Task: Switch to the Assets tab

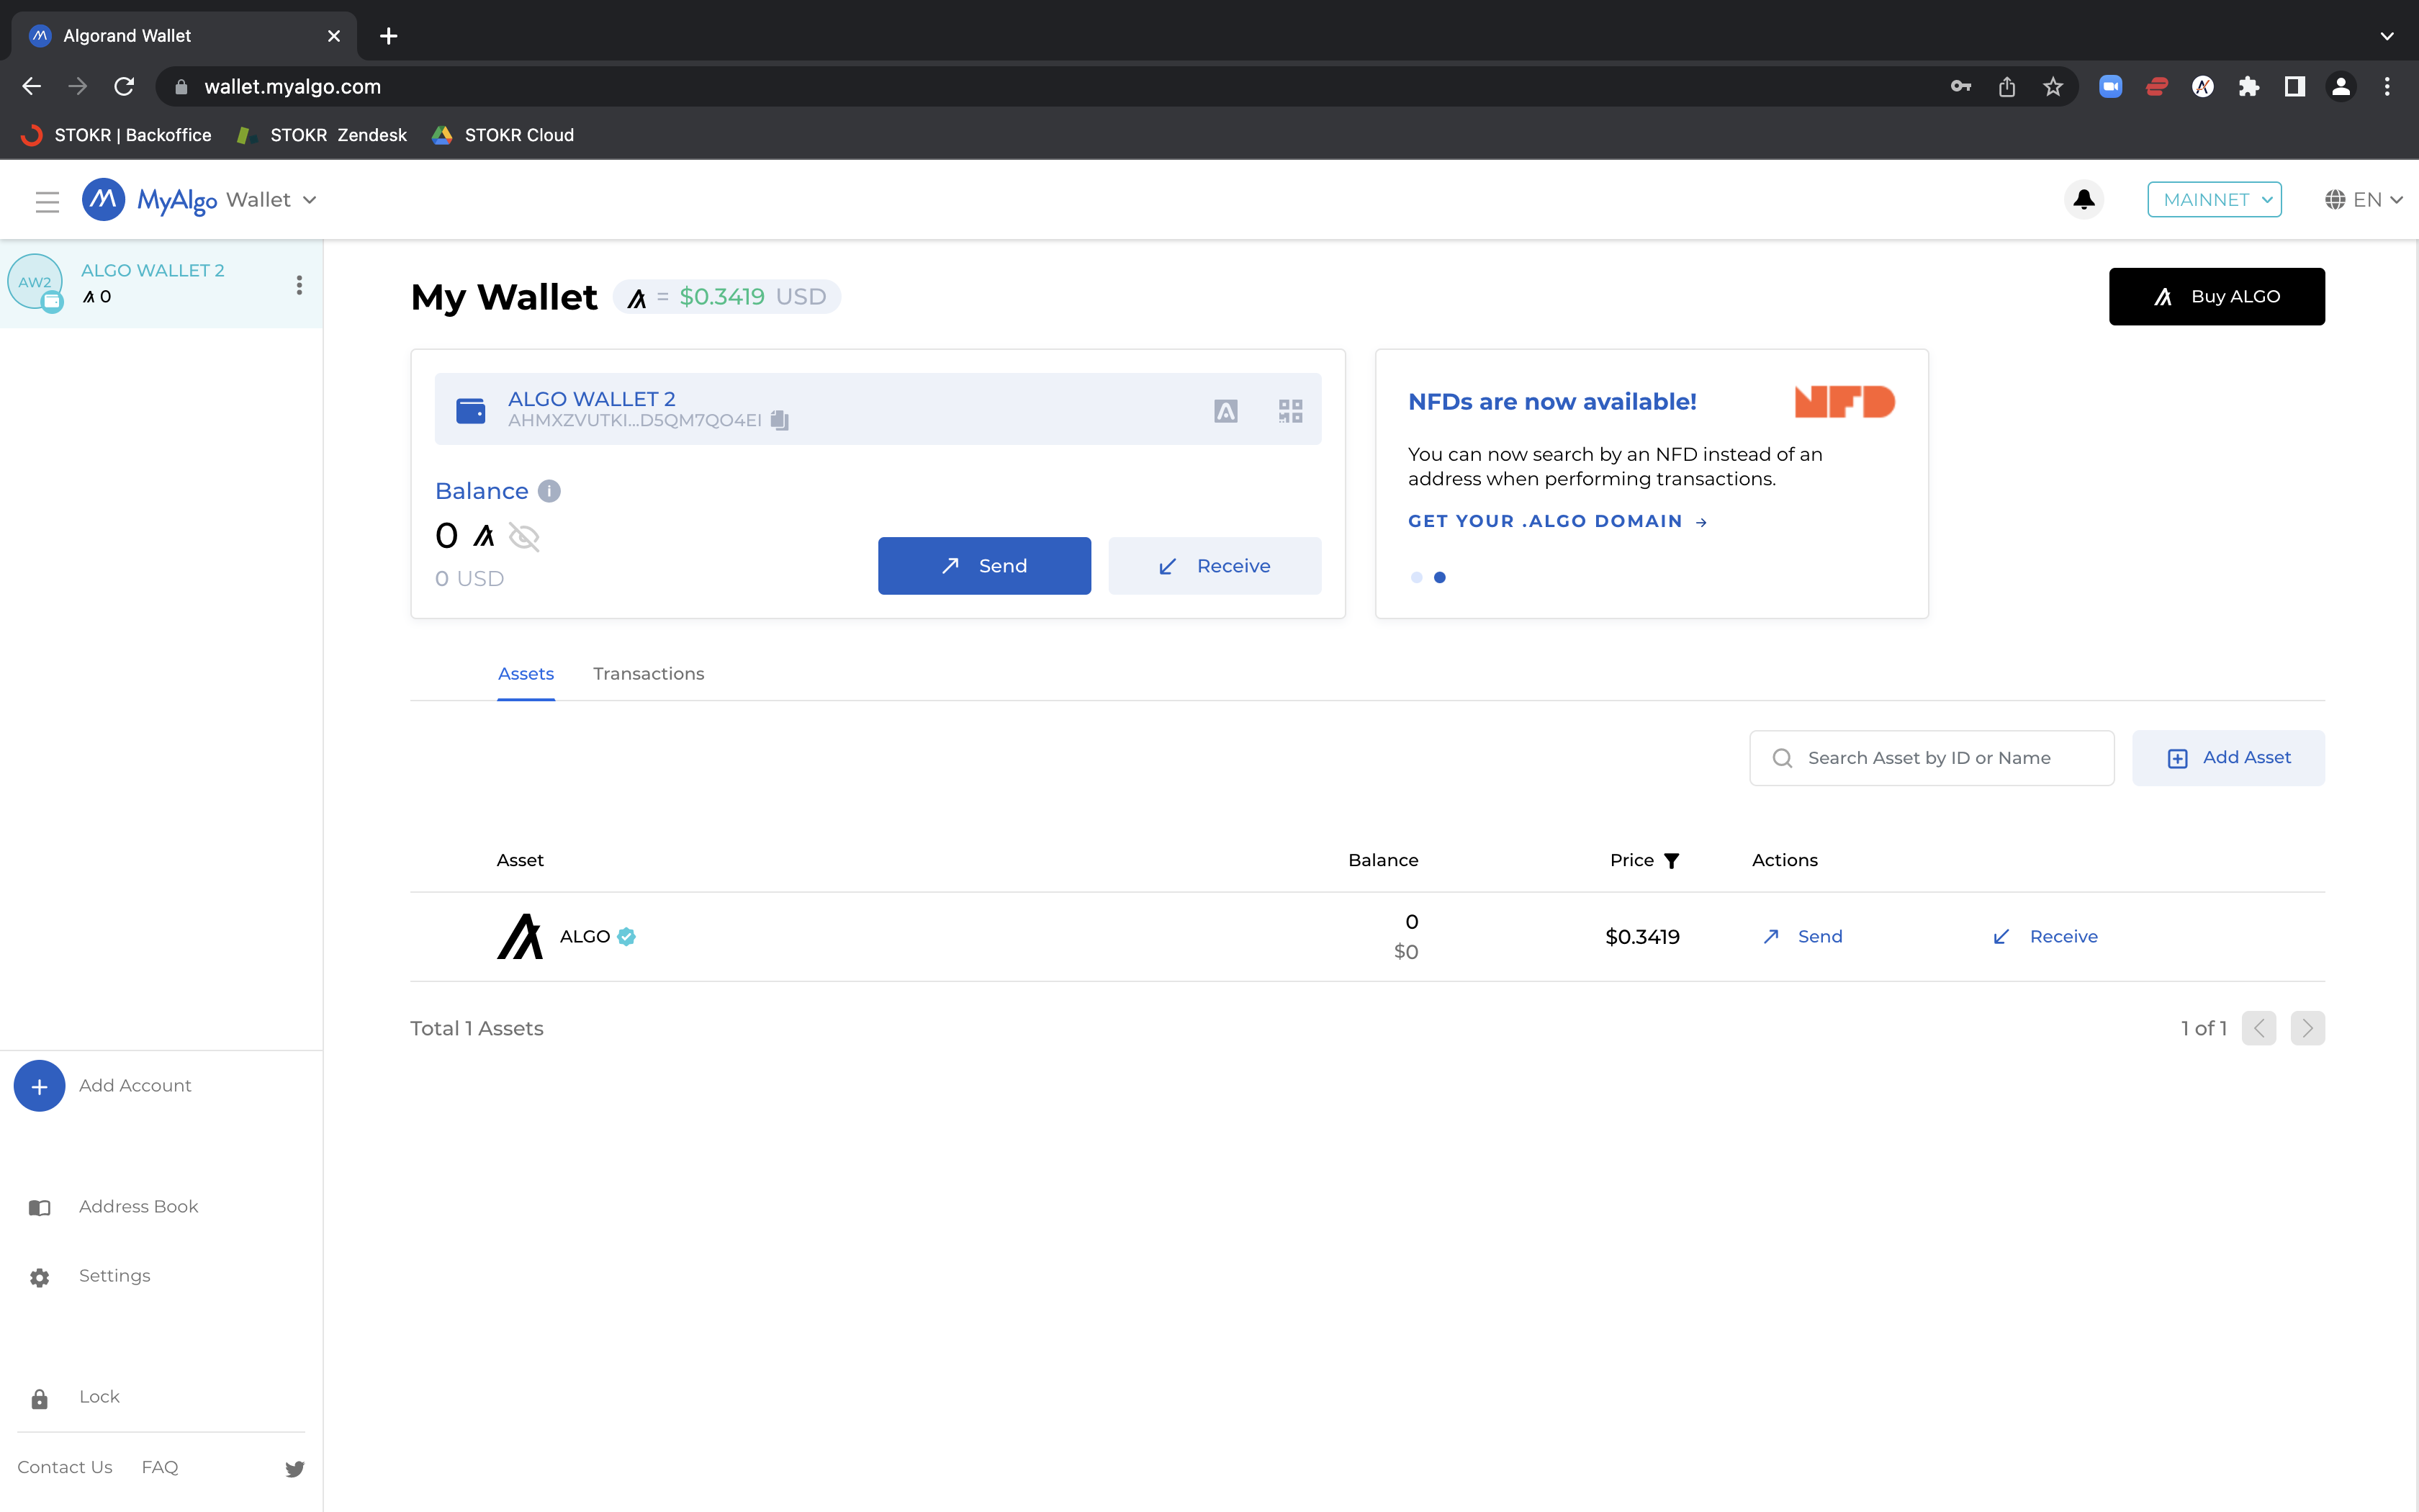Action: 526,674
